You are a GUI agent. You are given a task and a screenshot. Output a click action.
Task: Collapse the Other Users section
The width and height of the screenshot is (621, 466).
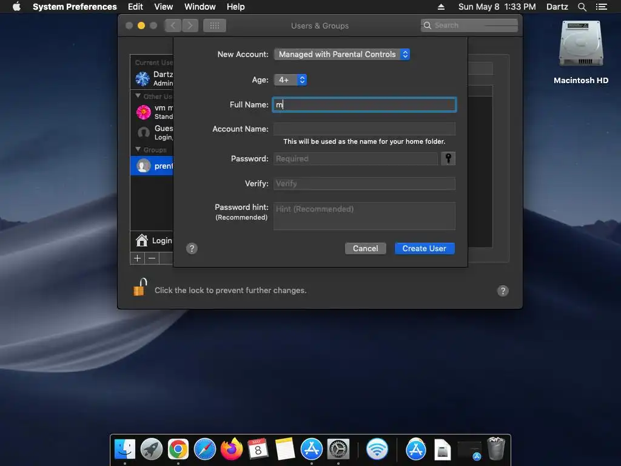pyautogui.click(x=138, y=96)
